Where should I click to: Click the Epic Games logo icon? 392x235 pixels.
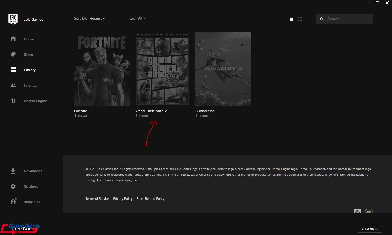13,19
